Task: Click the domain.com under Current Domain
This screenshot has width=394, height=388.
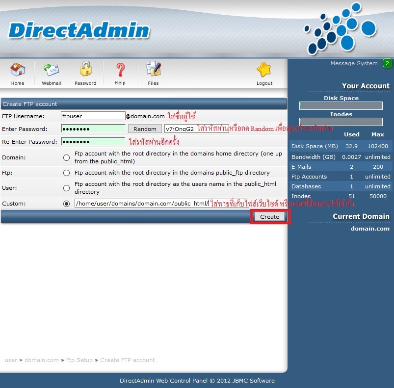Action: pos(370,229)
